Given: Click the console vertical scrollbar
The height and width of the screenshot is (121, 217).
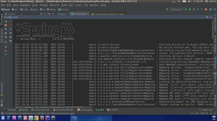Looking at the screenshot, I should tap(213, 29).
